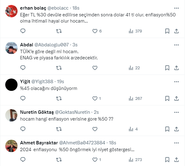The width and height of the screenshot is (185, 166).
Task: Open @AhmetBa04723884 handle link
Action: click(82, 143)
